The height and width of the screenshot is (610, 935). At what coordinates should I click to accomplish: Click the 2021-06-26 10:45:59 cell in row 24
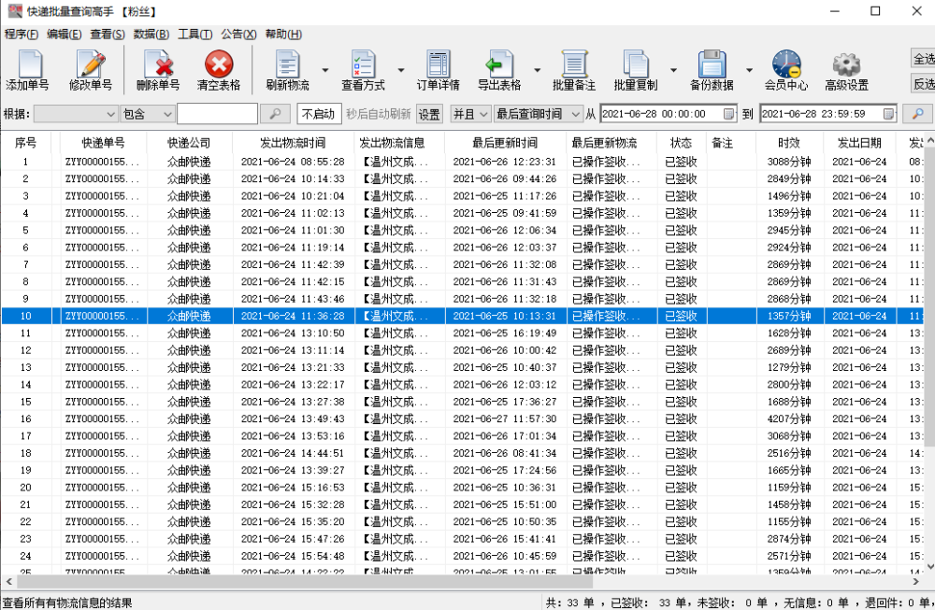click(505, 556)
